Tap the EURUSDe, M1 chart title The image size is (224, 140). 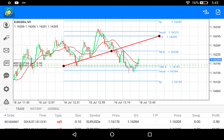pos(23,22)
